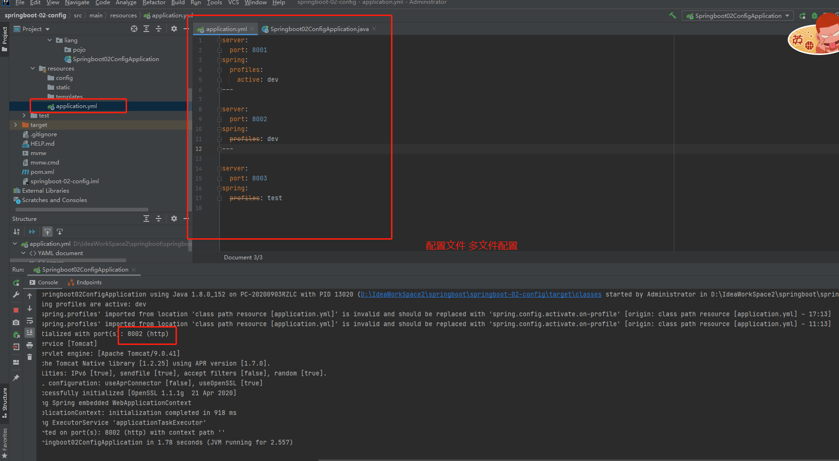
Task: Click the green Build hammer icon
Action: [x=672, y=16]
